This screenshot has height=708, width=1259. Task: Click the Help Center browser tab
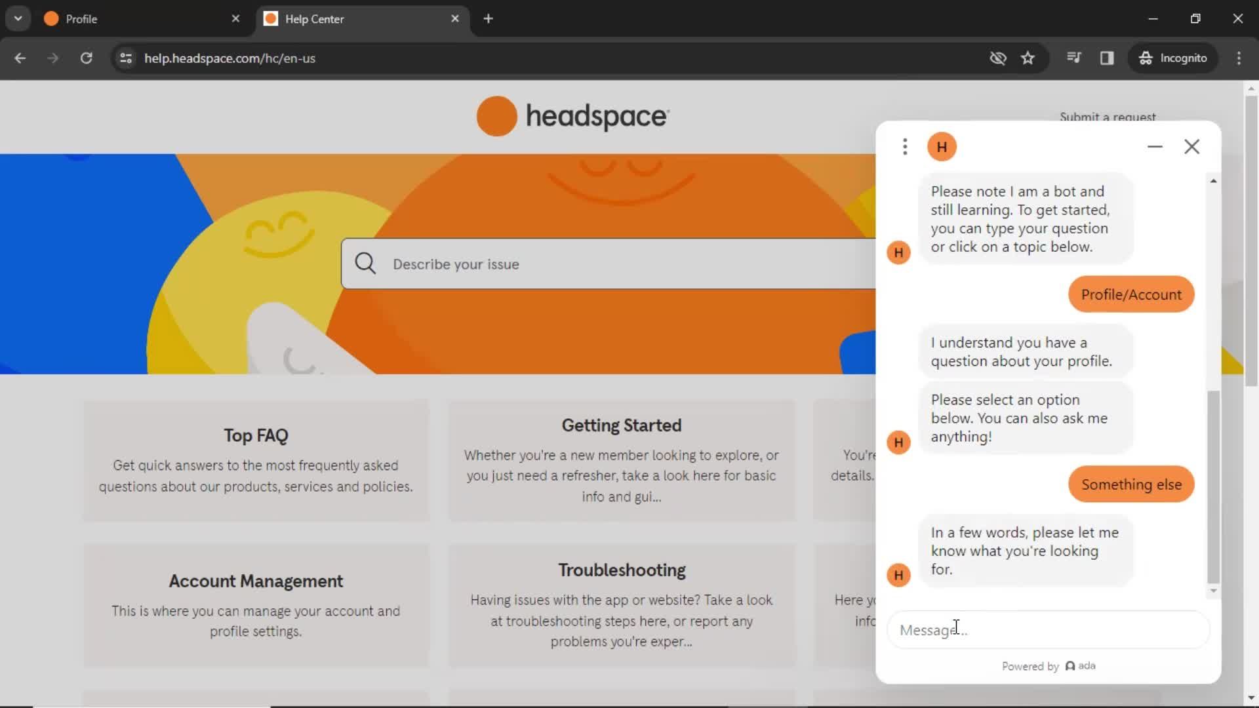coord(315,19)
